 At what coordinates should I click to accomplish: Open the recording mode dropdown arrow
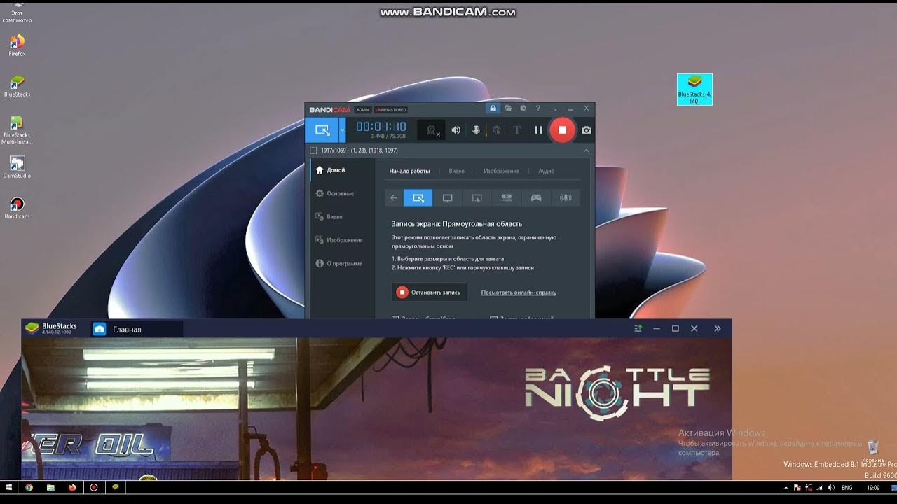tap(343, 130)
